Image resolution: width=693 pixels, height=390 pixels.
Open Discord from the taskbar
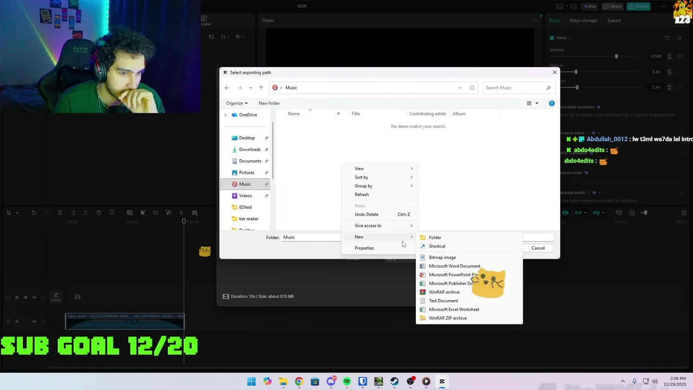[331, 381]
